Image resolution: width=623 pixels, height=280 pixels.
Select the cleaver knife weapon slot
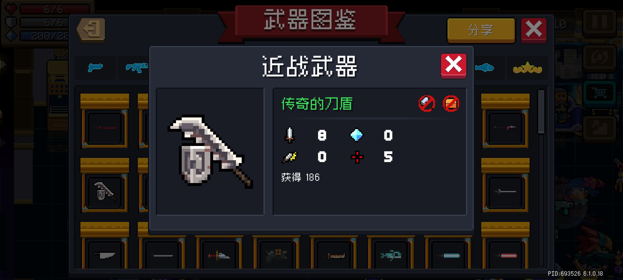pyautogui.click(x=105, y=255)
